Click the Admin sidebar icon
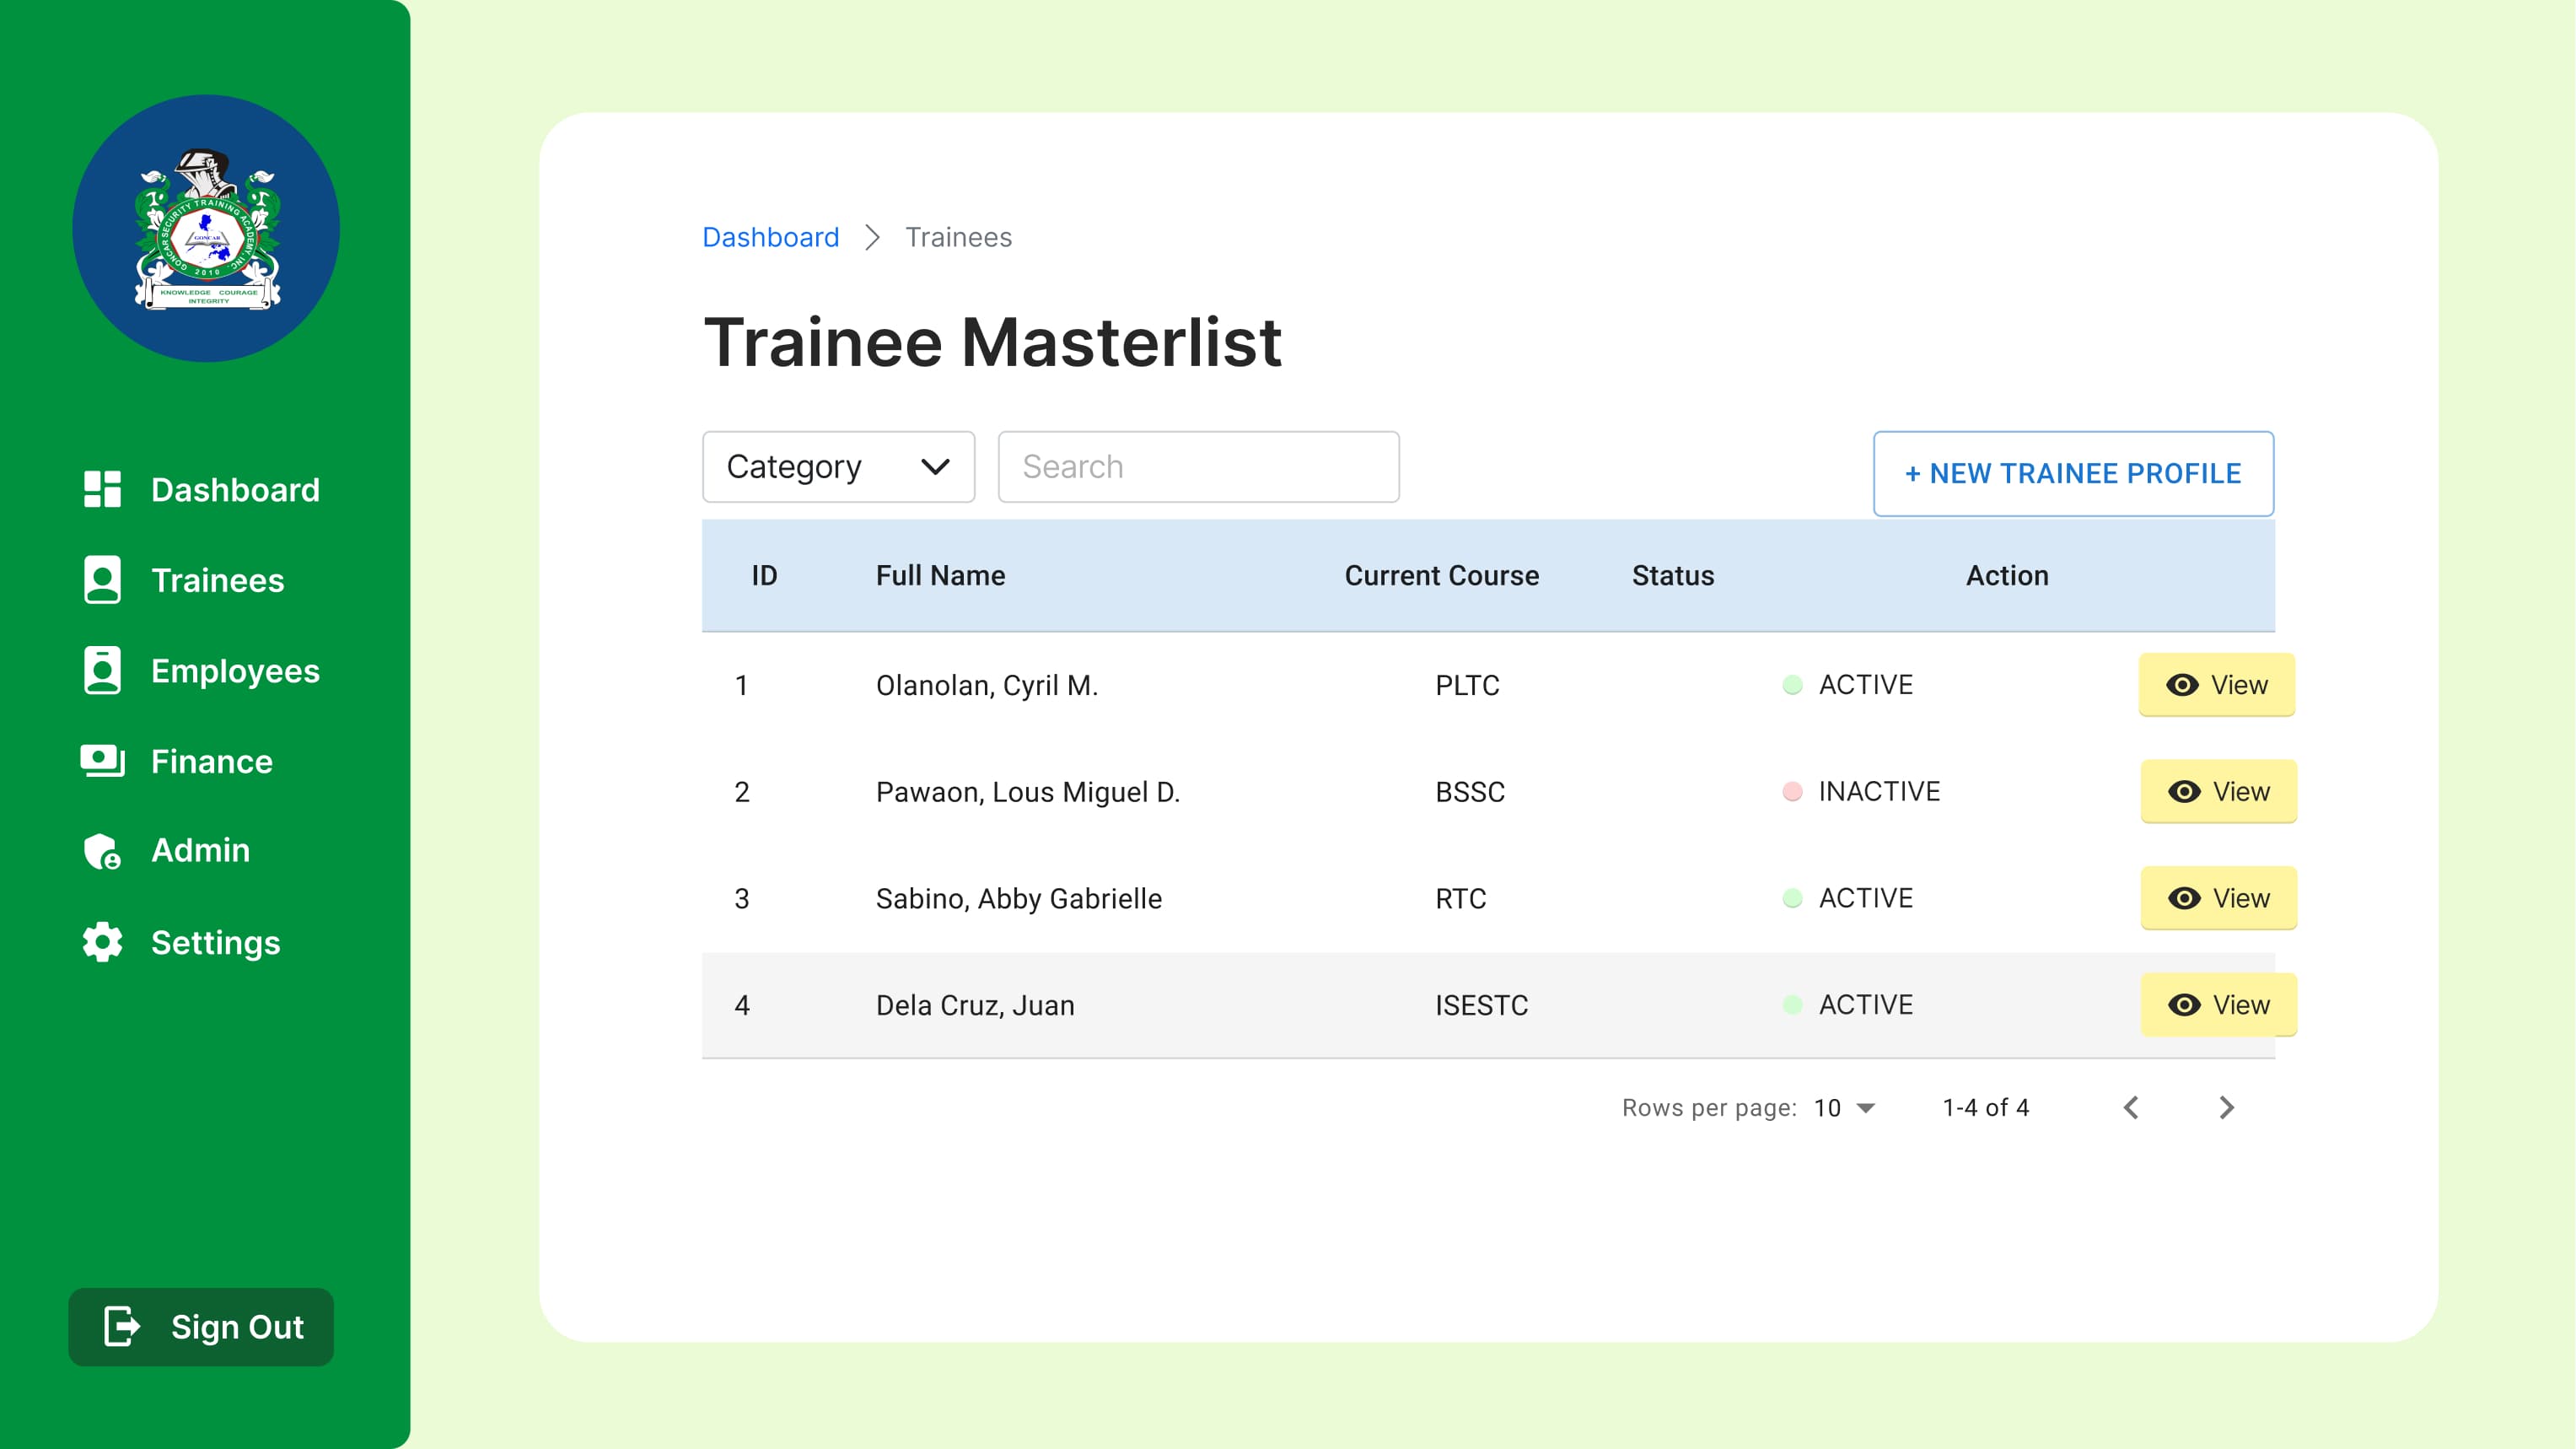 click(103, 851)
